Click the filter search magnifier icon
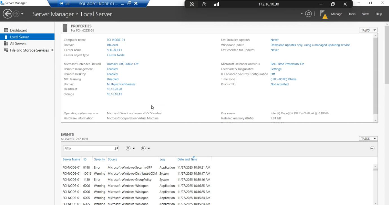Viewport: 389px width, 205px height. (116, 148)
